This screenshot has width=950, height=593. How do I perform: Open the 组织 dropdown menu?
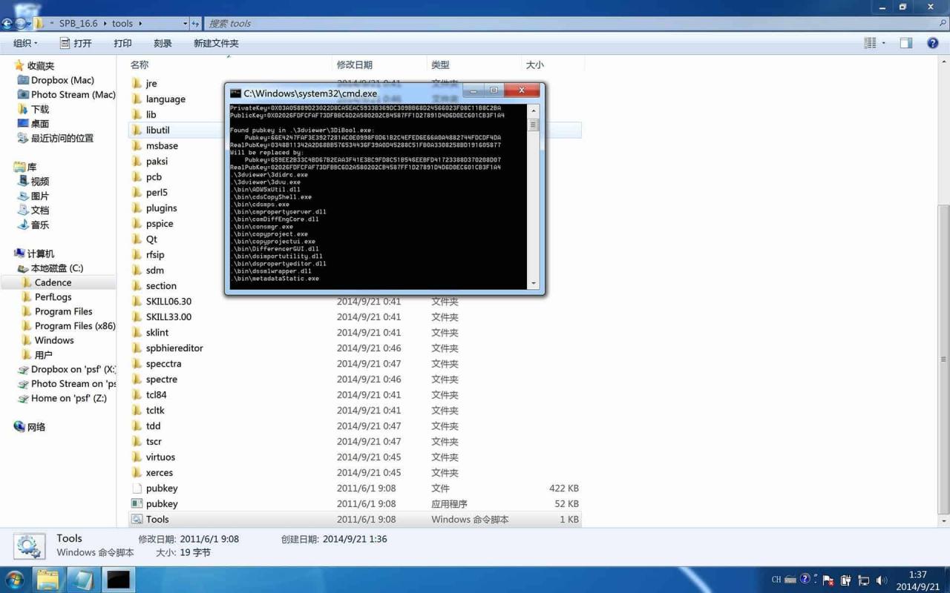[24, 43]
